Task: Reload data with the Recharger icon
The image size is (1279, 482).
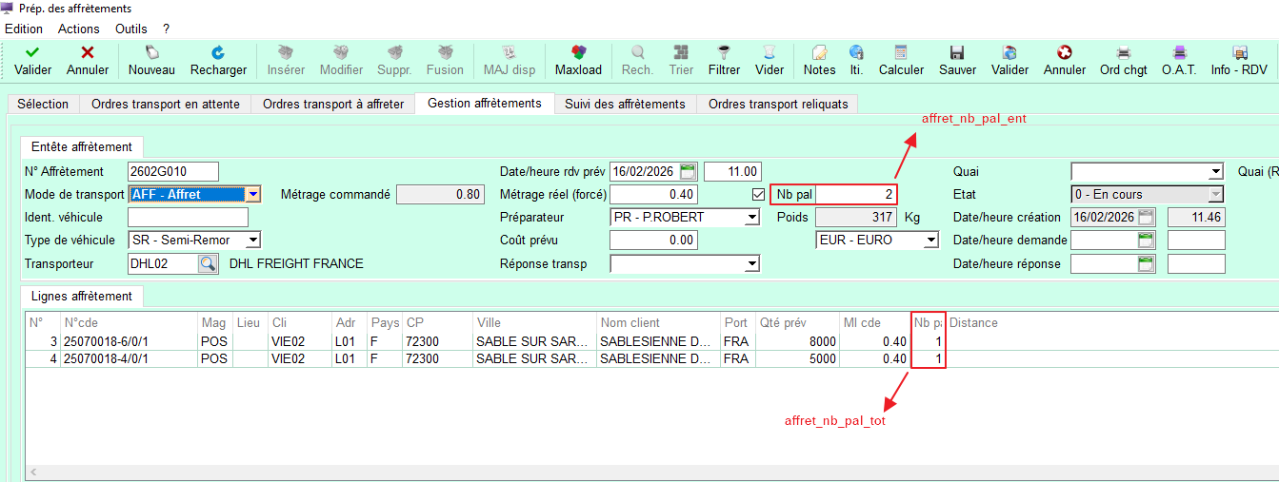Action: click(218, 53)
